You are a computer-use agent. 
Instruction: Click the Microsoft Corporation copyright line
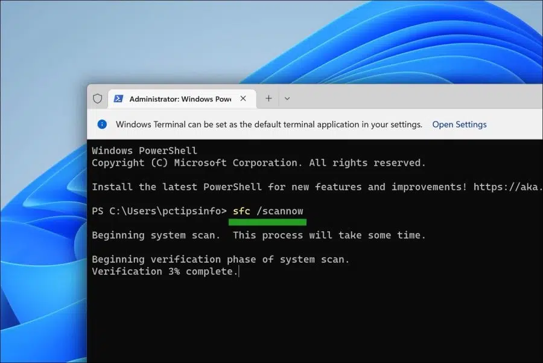click(259, 162)
